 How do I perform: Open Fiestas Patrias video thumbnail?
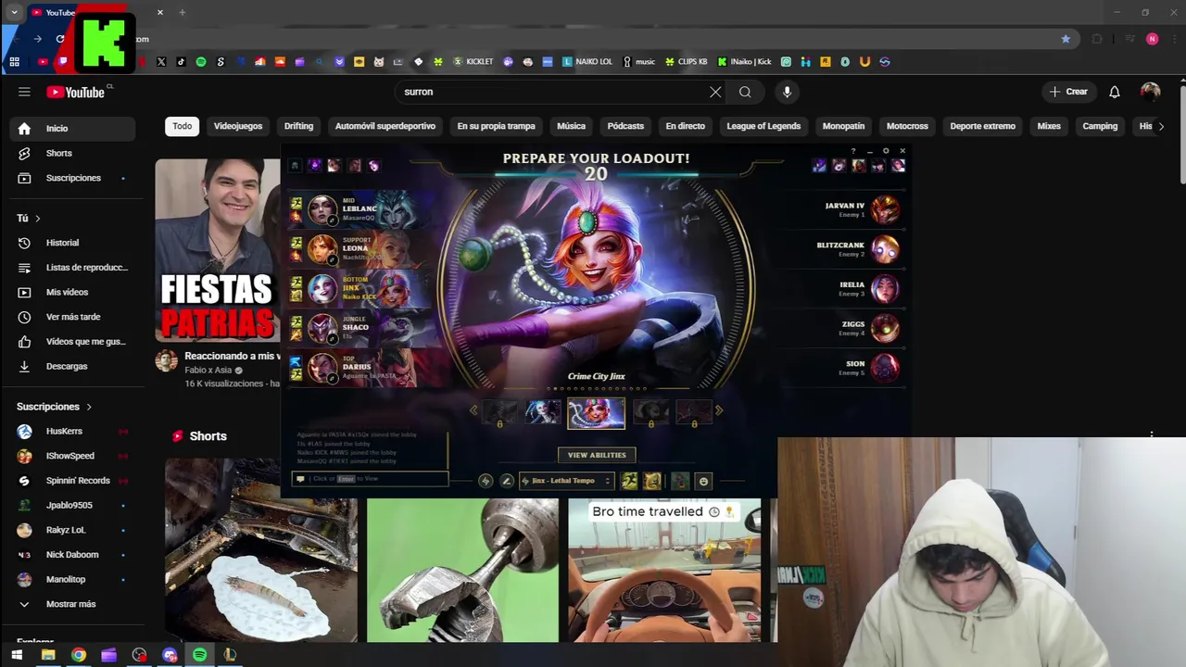(x=218, y=250)
